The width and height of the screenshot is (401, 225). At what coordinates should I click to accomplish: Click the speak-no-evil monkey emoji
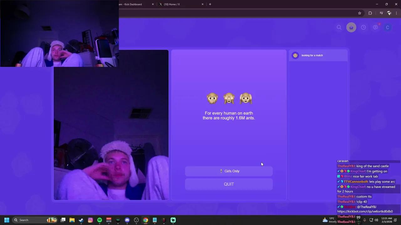(x=212, y=98)
